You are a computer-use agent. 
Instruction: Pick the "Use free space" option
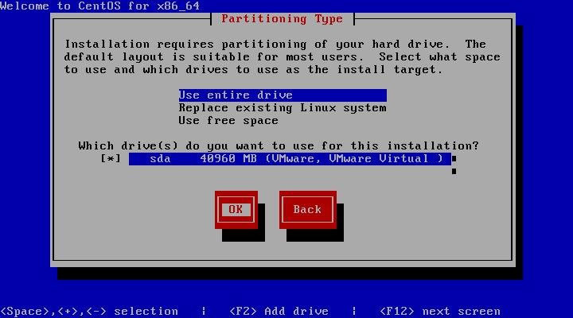click(228, 121)
